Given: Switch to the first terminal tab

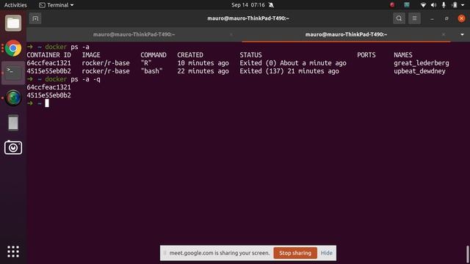Looking at the screenshot, I should pos(134,34).
